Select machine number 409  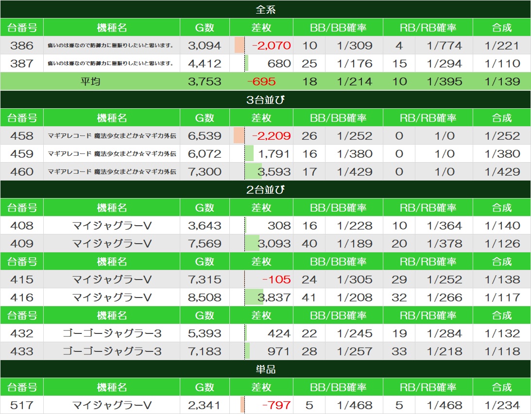click(22, 243)
